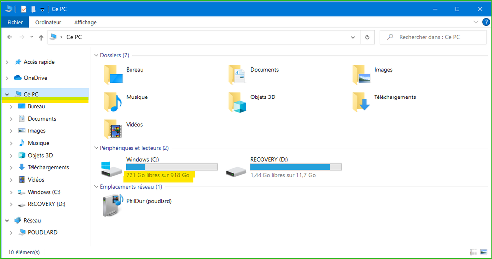492x259 pixels.
Task: Click the help question mark icon
Action: pos(486,22)
